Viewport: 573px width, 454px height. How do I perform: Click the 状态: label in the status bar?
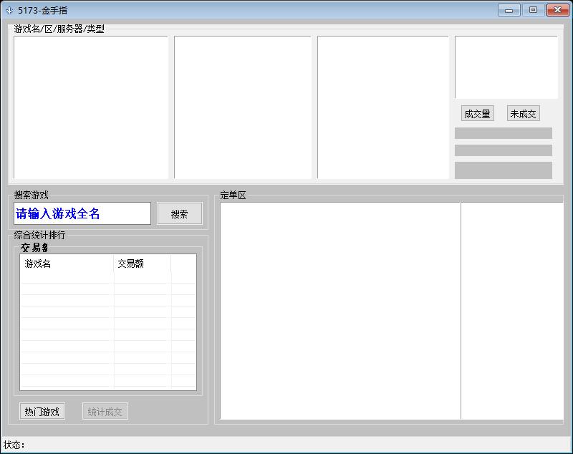(x=14, y=445)
